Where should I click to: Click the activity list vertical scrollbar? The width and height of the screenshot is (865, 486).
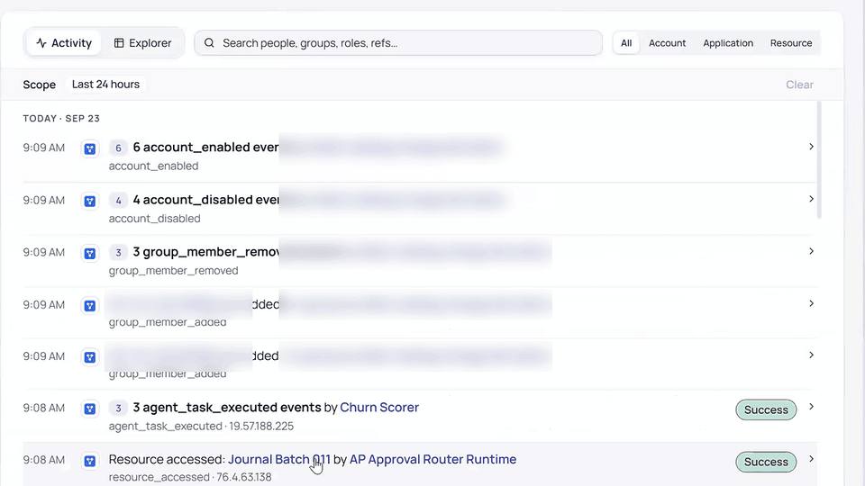point(819,160)
